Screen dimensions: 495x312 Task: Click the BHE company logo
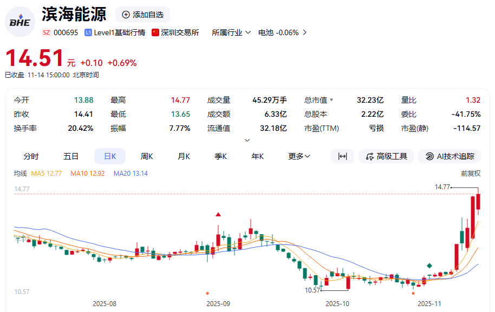tap(20, 22)
